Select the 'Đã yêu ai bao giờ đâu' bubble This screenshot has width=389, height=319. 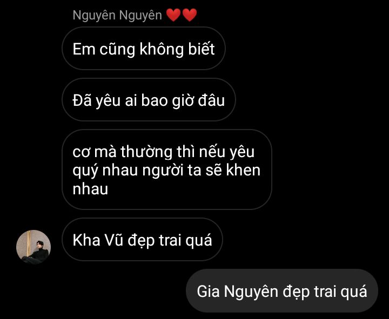(149, 100)
